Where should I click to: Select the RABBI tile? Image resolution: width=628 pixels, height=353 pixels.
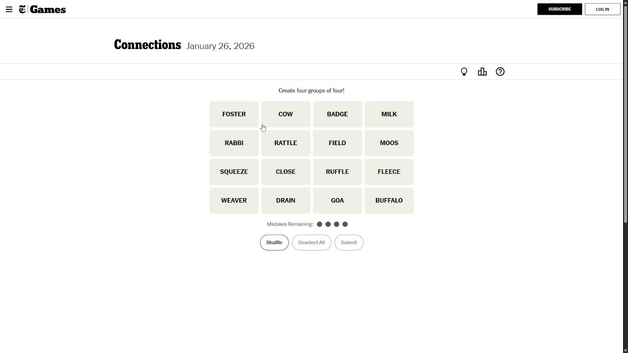tap(234, 143)
